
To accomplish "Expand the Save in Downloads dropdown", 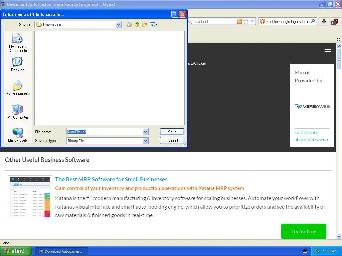I will click(x=119, y=25).
